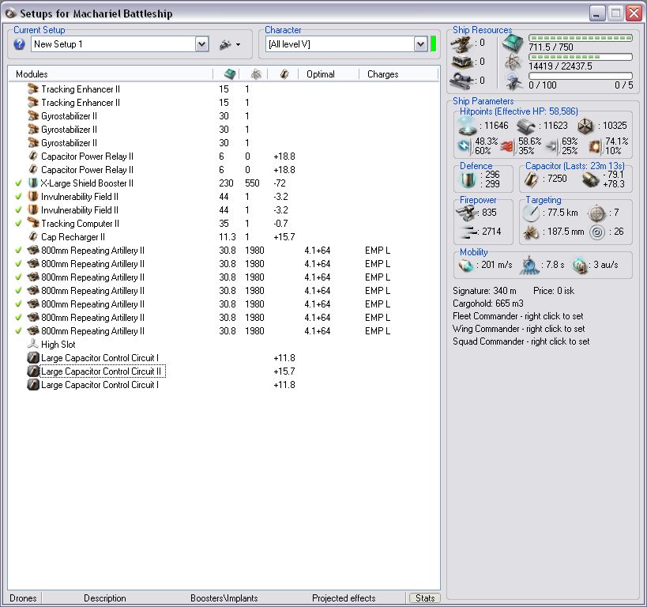Click Wing Commander set text
This screenshot has height=607, width=647.
click(x=519, y=329)
